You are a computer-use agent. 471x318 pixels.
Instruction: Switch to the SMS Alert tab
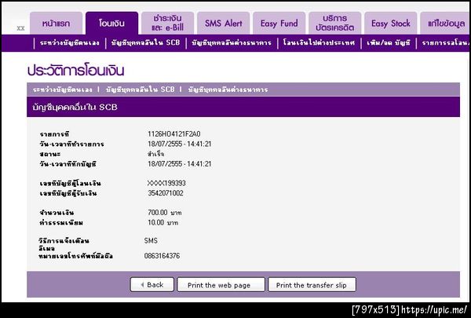[223, 23]
